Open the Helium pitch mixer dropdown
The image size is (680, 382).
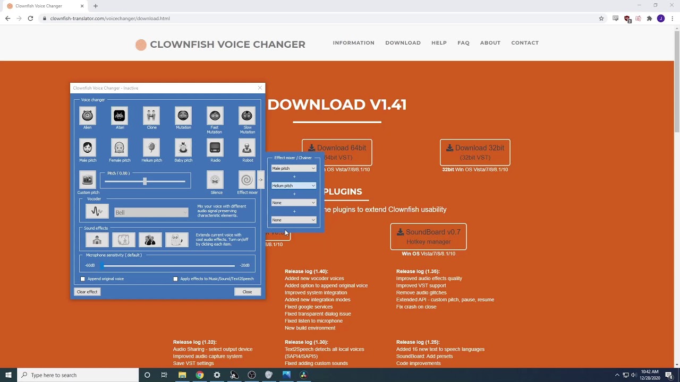click(x=294, y=186)
